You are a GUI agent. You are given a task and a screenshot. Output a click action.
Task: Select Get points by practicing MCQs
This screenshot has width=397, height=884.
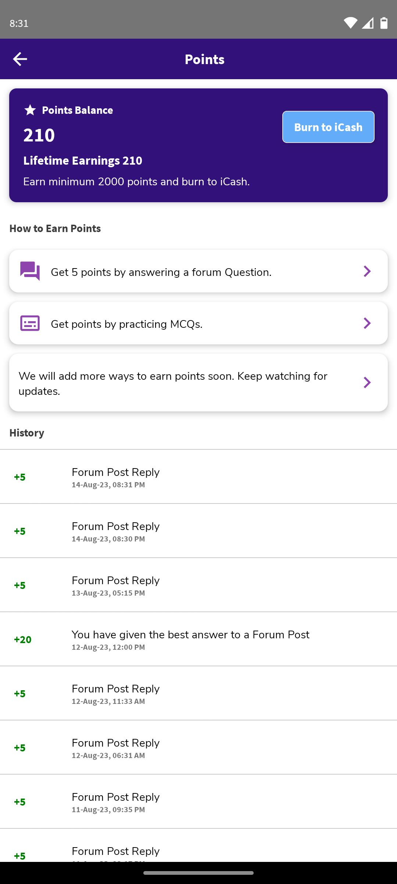[x=126, y=324]
